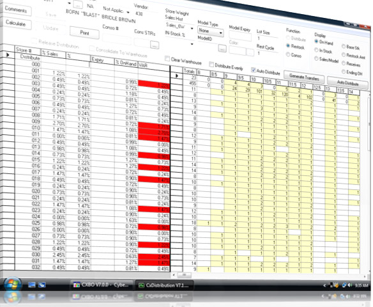Switch to CXBO V7.0.0 taskbar window
This screenshot has height=307, width=373.
102,285
